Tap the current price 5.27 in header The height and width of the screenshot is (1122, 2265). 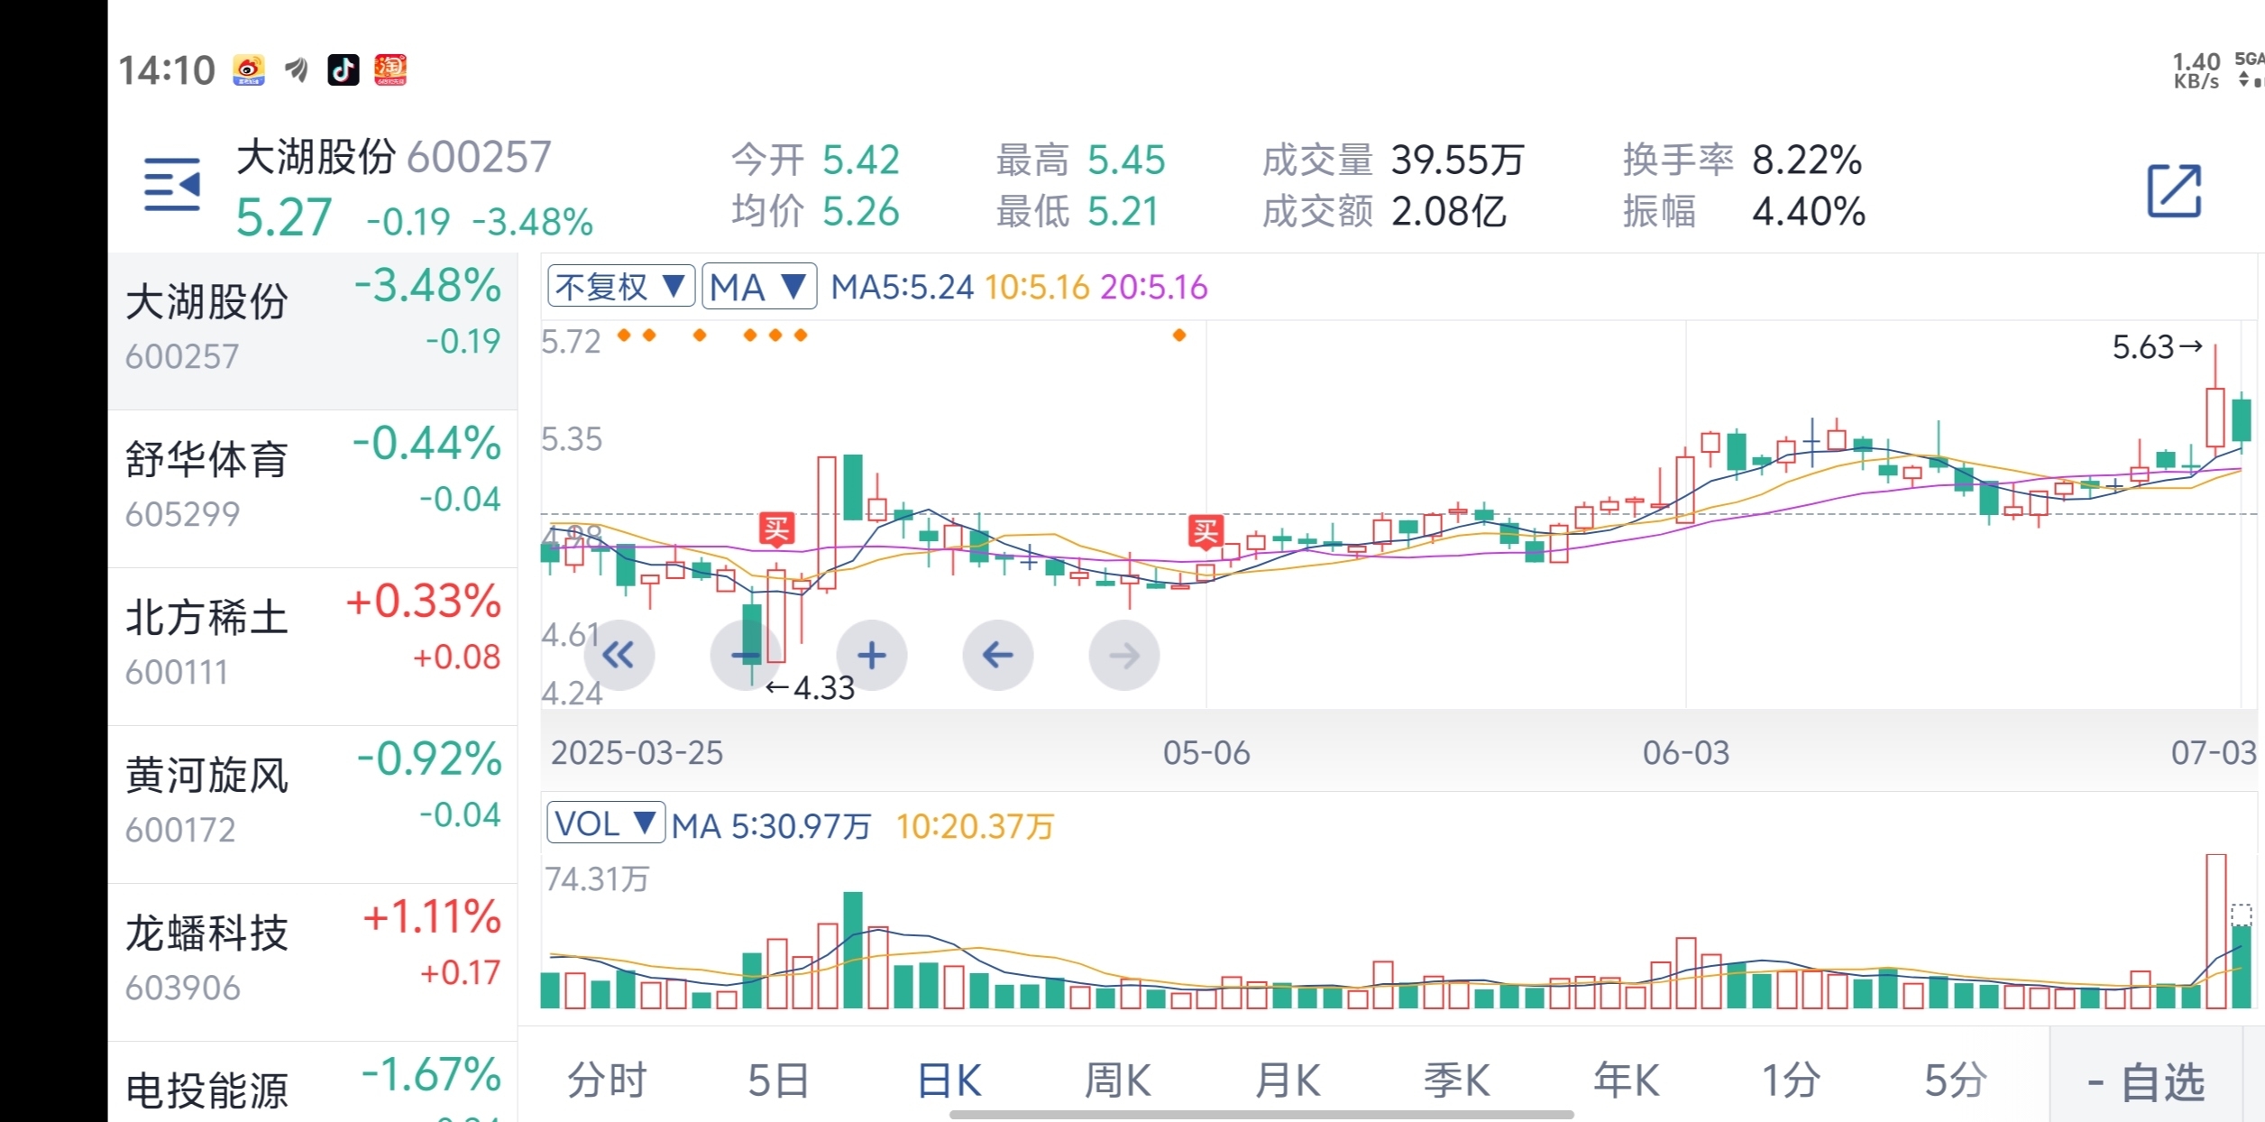click(284, 218)
